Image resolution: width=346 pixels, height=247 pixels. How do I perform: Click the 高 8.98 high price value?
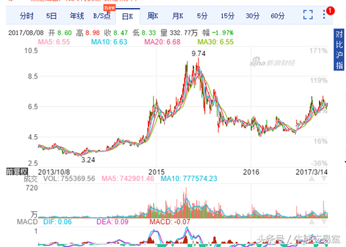click(88, 33)
